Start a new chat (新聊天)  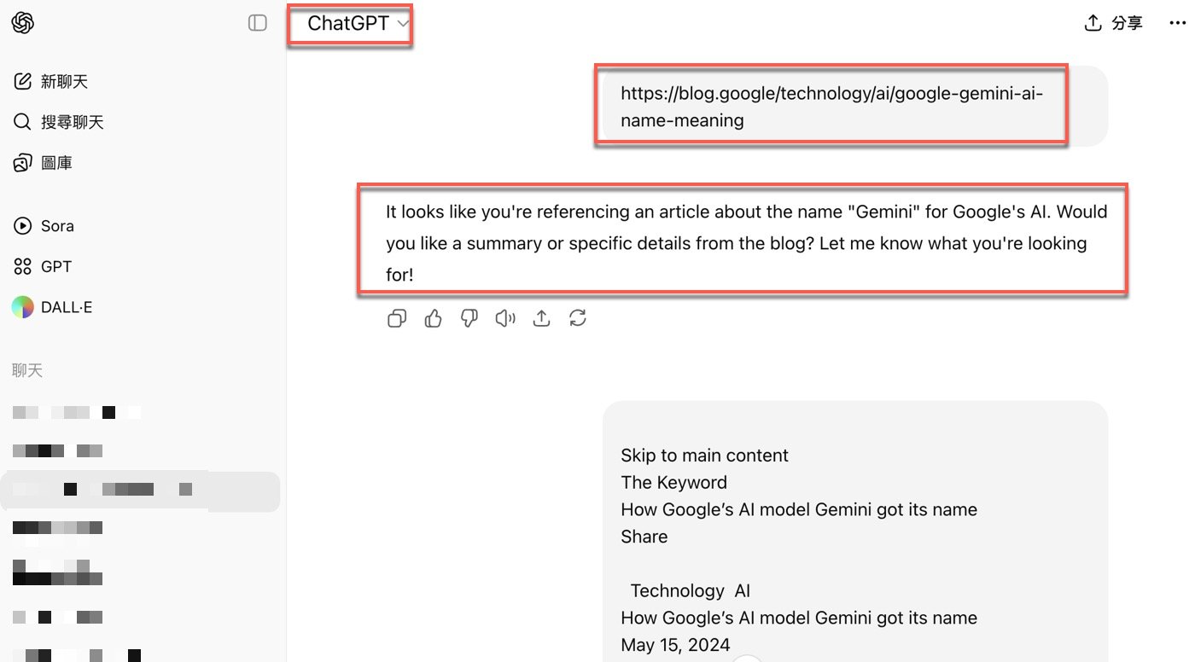click(x=51, y=82)
